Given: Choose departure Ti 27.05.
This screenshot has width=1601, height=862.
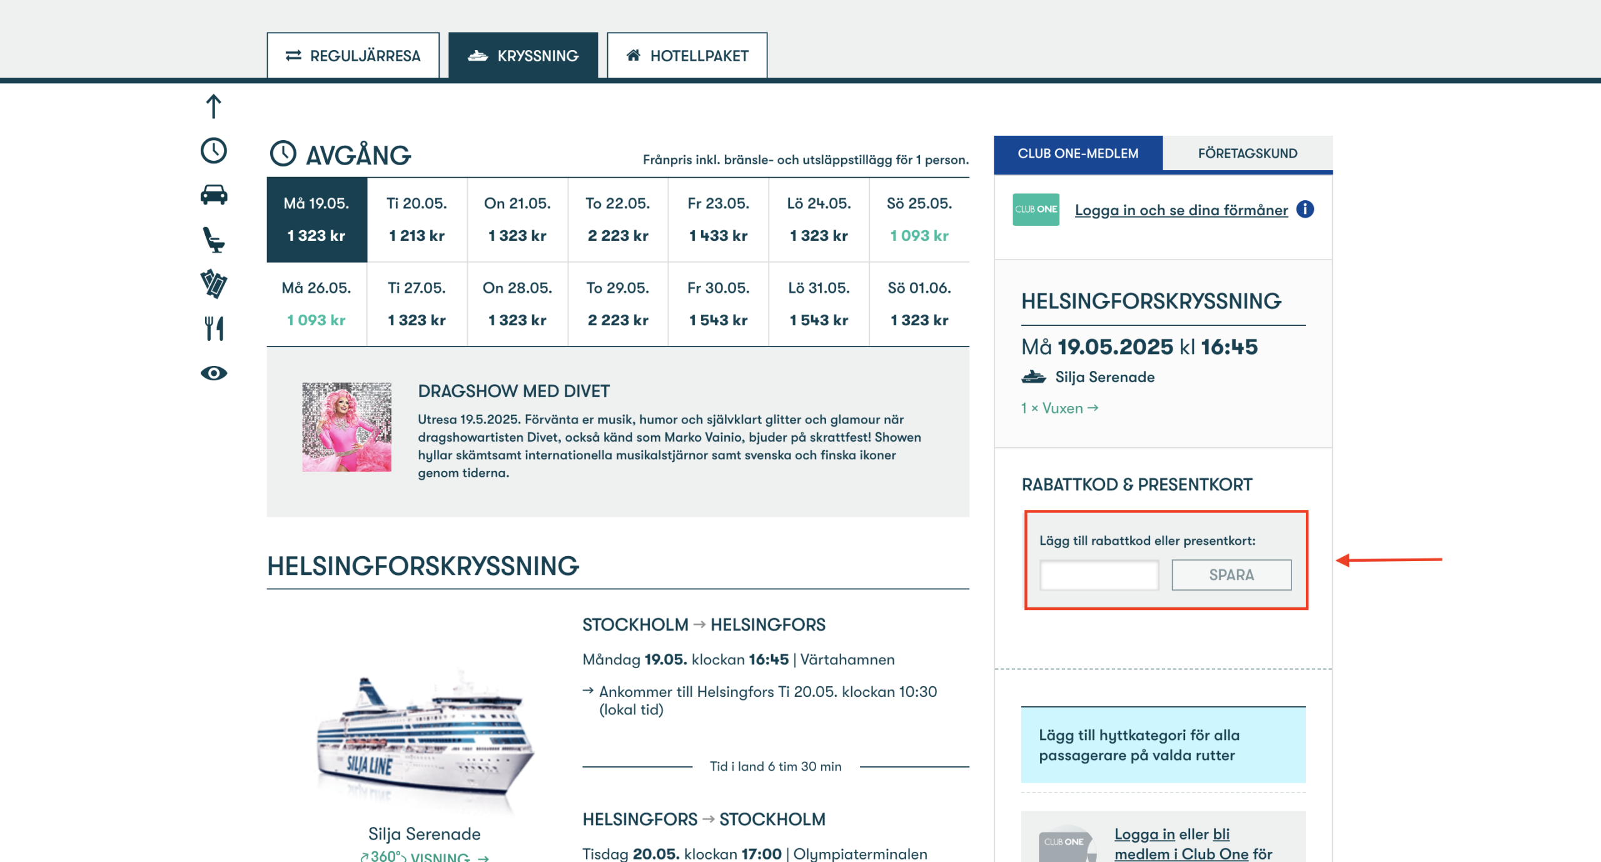Looking at the screenshot, I should 417,304.
